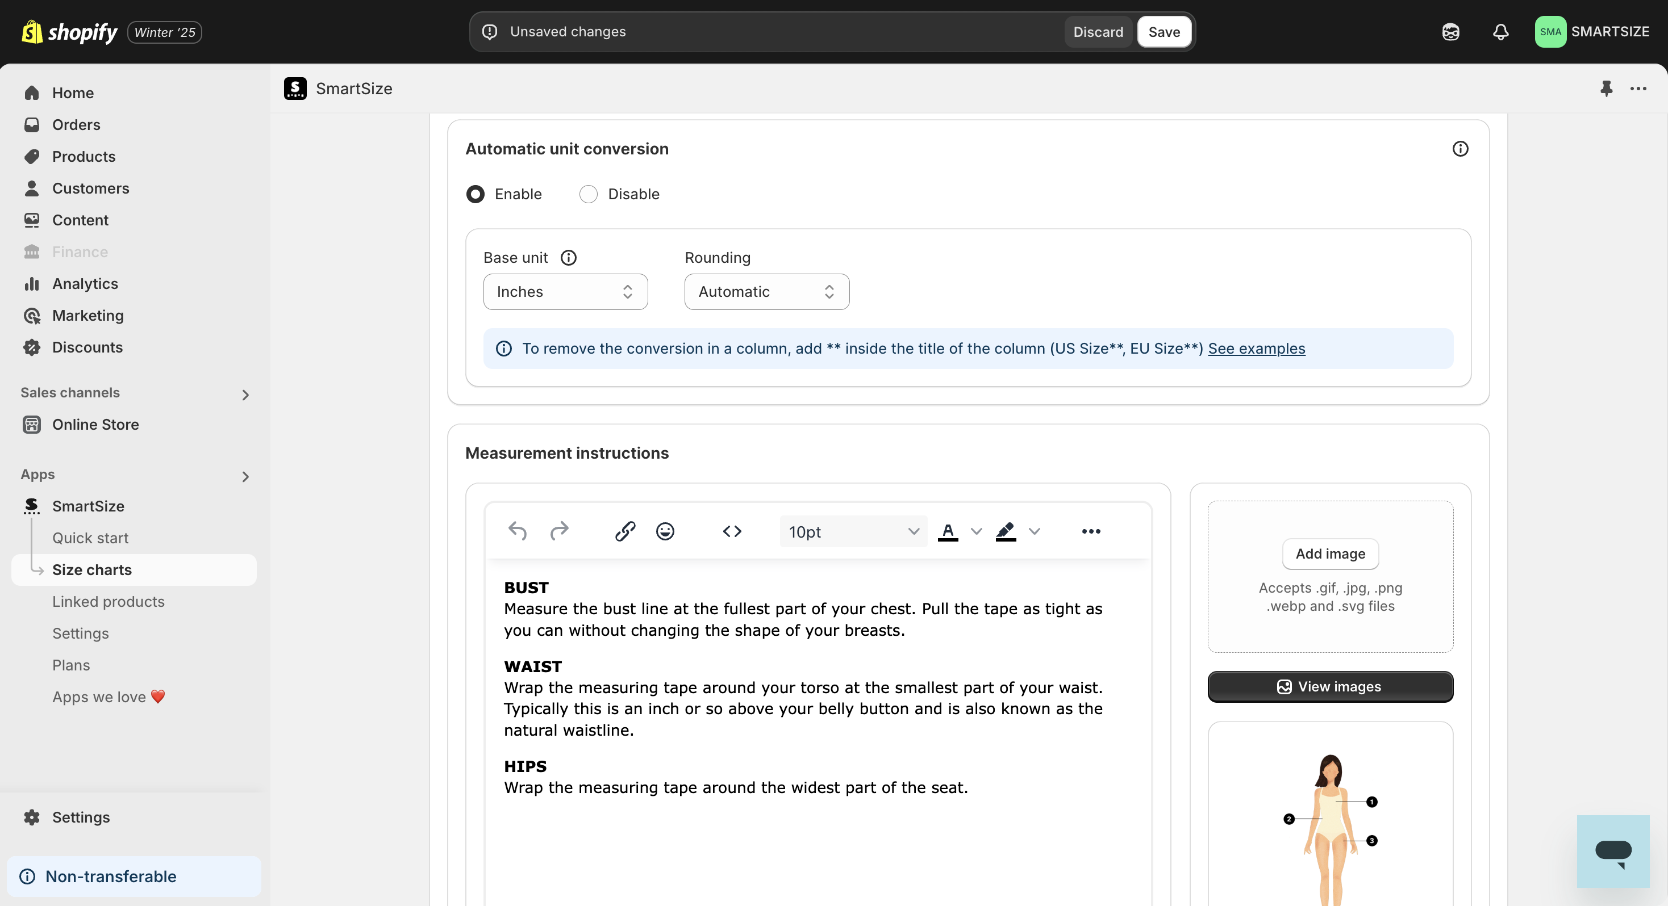
Task: Open the Base unit Inches dropdown
Action: pyautogui.click(x=565, y=292)
